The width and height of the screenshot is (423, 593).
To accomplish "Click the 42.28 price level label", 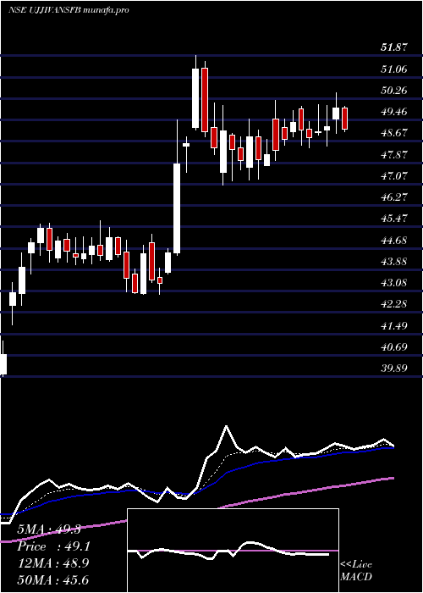I will (395, 304).
